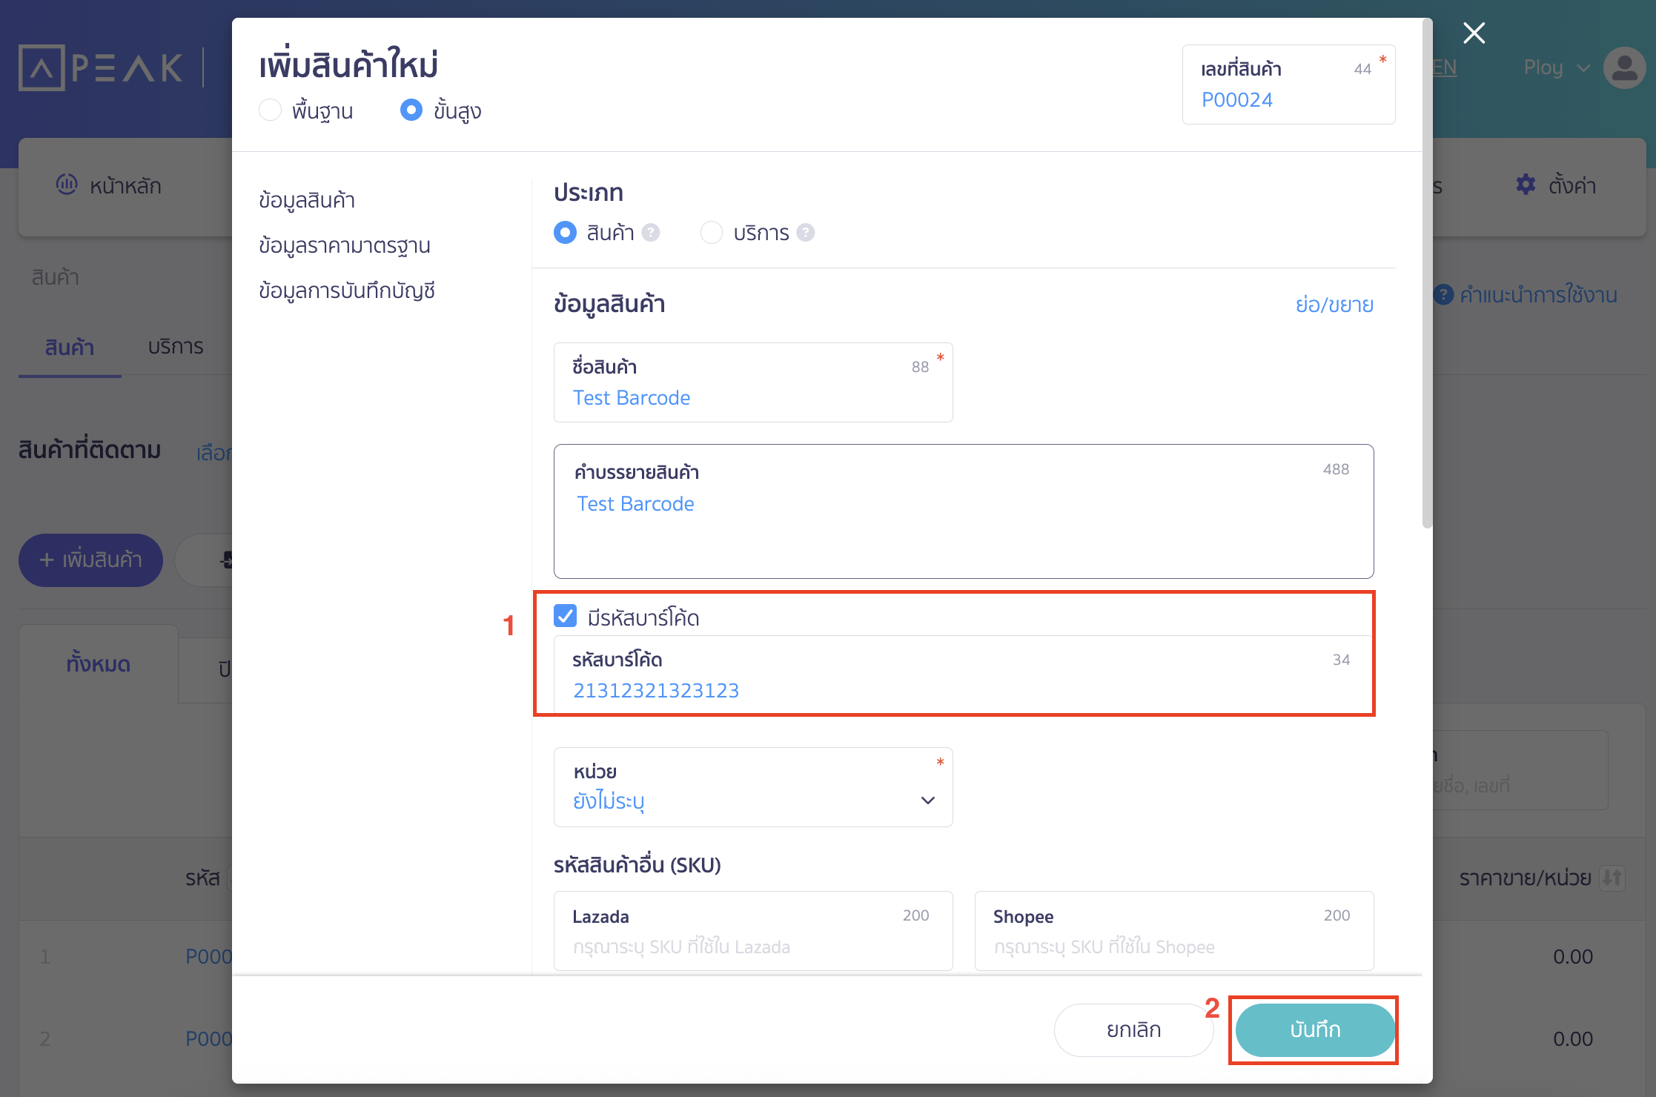1656x1097 pixels.
Task: Click the บันทึก save button
Action: pyautogui.click(x=1314, y=1030)
